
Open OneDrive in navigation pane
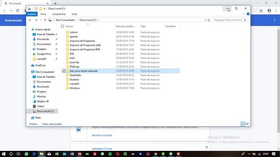click(40, 65)
